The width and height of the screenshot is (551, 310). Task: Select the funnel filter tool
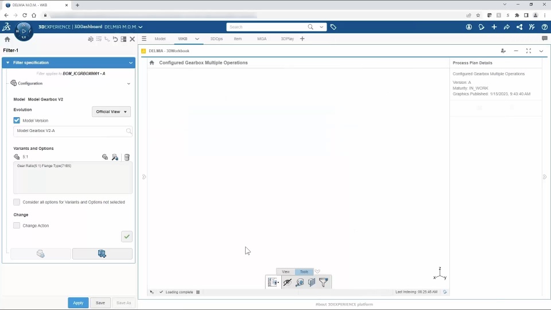(x=324, y=282)
